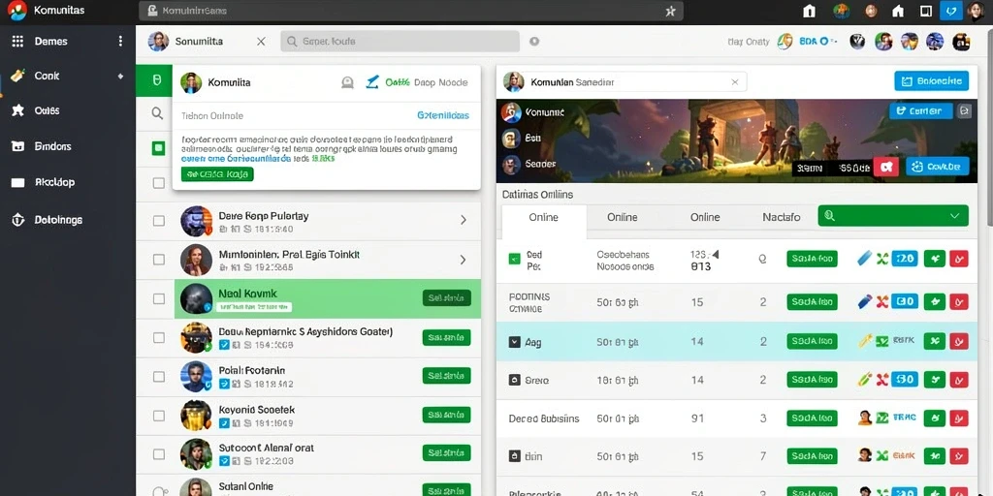Click green button in Keyonid Soaetek row
The width and height of the screenshot is (993, 496).
[446, 415]
